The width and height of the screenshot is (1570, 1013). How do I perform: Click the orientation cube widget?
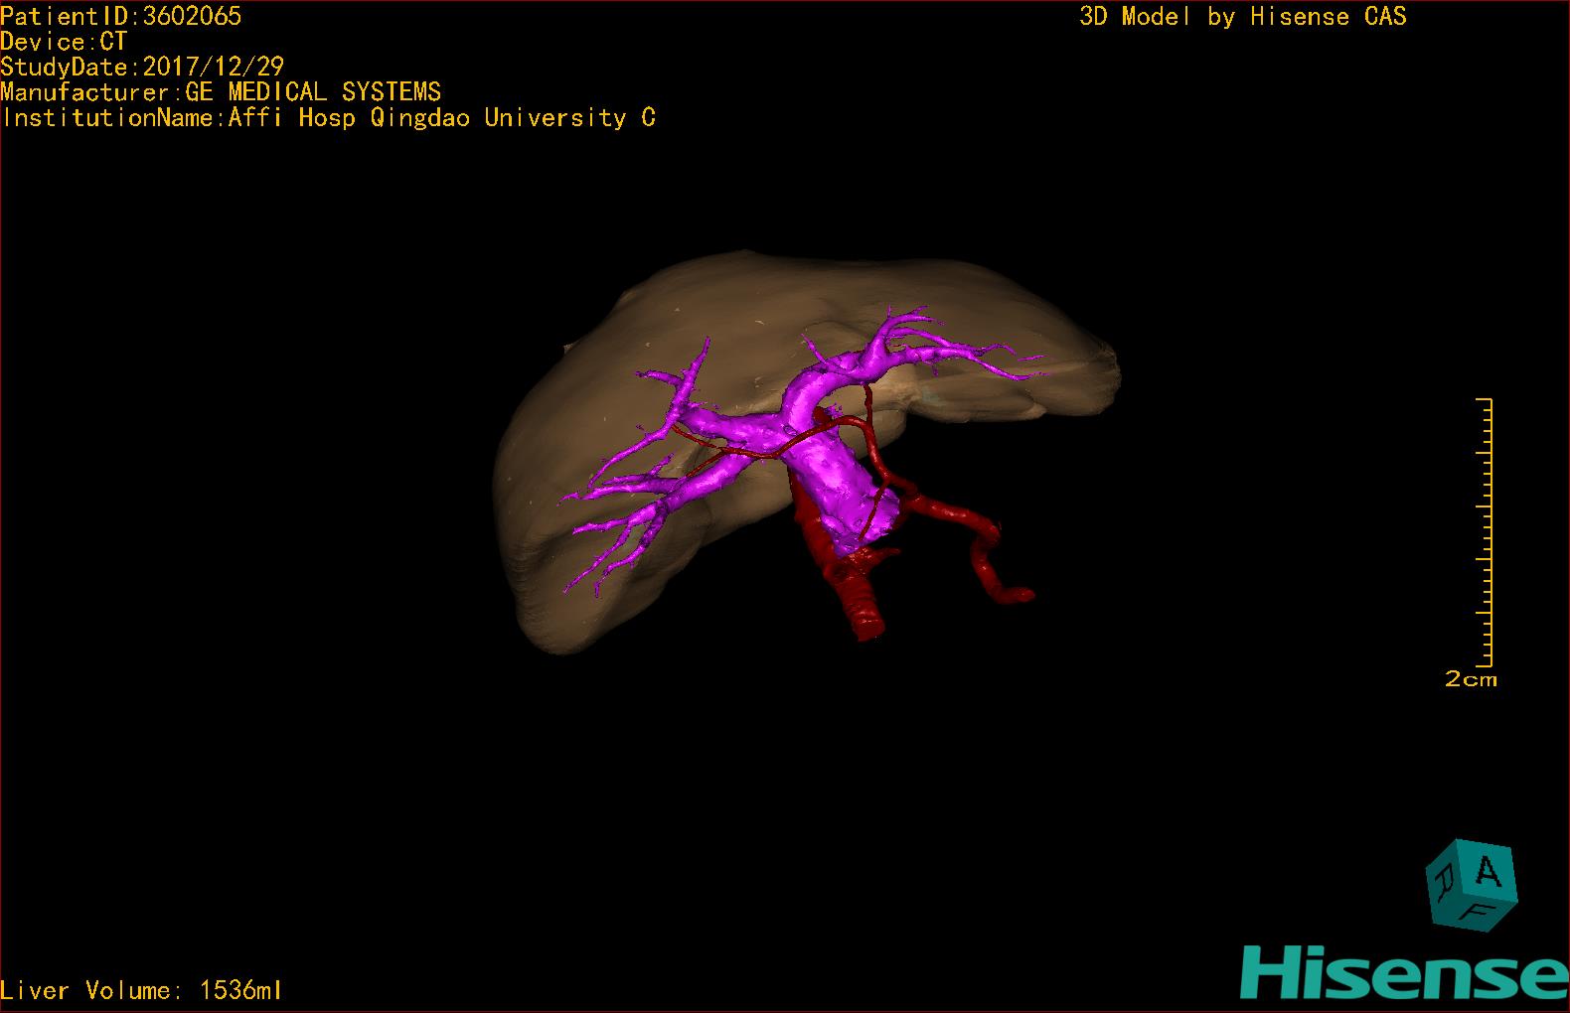point(1472,885)
